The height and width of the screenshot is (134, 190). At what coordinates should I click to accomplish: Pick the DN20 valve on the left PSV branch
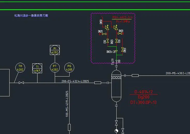pyautogui.click(x=104, y=34)
